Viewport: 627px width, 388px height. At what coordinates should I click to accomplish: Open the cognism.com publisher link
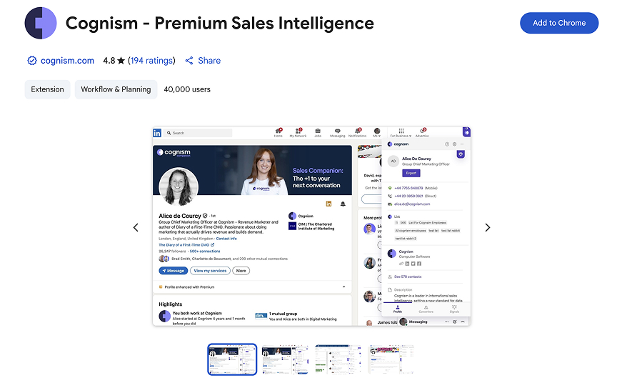coord(67,61)
